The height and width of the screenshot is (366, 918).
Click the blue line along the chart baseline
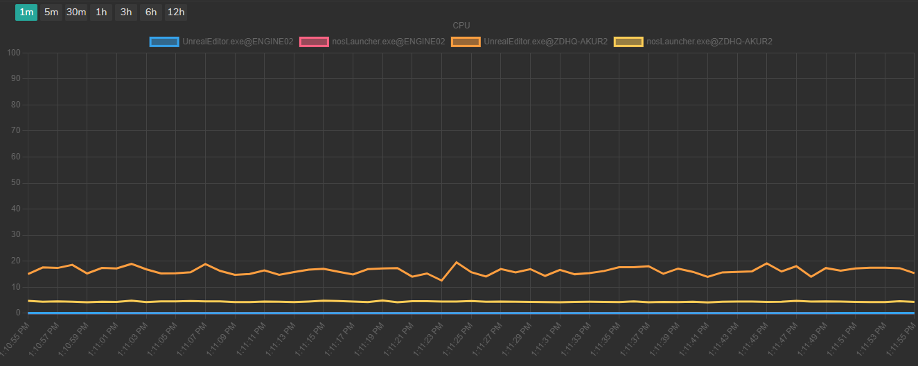[485, 313]
